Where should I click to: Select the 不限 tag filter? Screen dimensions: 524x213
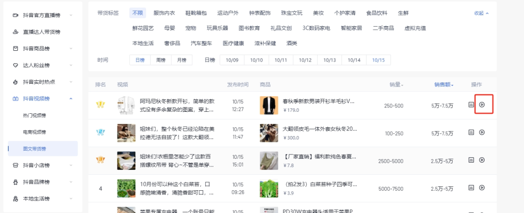[137, 14]
